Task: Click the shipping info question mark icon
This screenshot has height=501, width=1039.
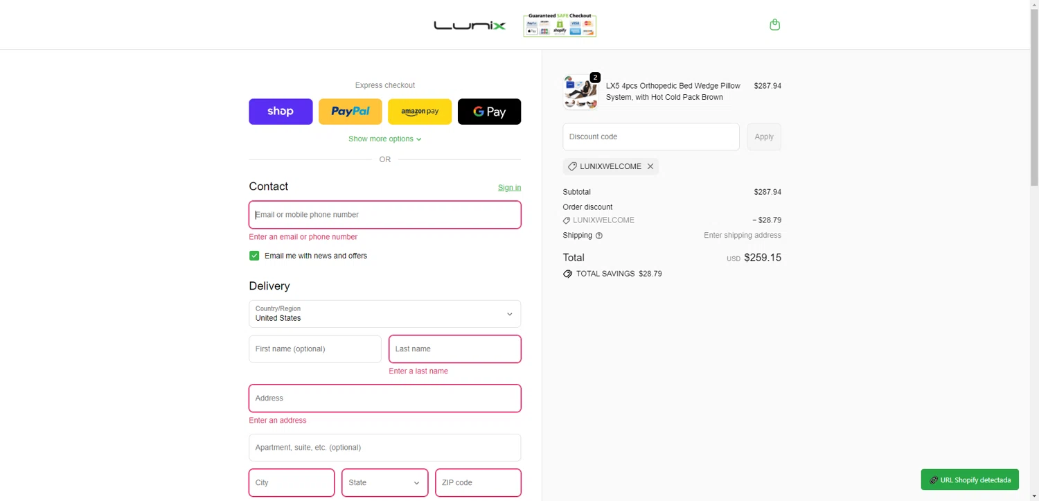Action: [x=599, y=236]
